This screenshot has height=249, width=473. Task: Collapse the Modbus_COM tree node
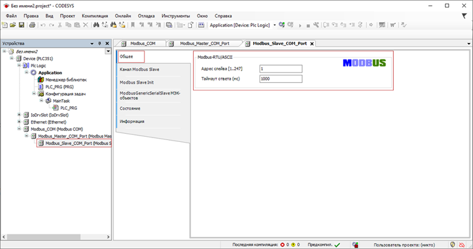click(19, 129)
